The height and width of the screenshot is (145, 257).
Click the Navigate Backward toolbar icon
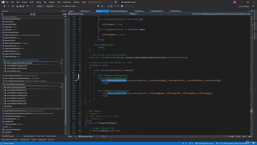click(4, 6)
